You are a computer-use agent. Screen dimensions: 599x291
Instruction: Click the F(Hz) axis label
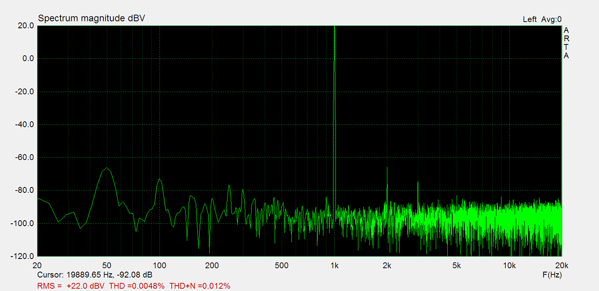tap(552, 275)
